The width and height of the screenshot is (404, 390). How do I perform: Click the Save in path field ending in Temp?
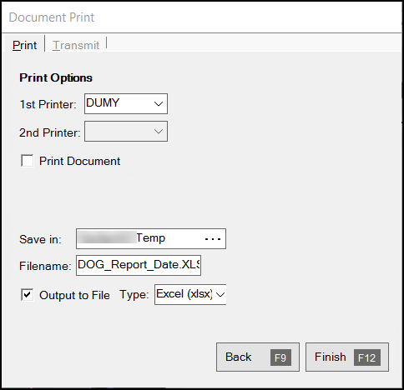151,238
